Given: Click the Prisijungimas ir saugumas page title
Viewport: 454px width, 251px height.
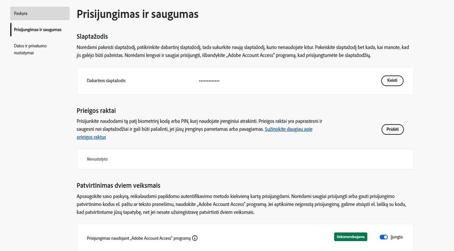Looking at the screenshot, I should 137,14.
